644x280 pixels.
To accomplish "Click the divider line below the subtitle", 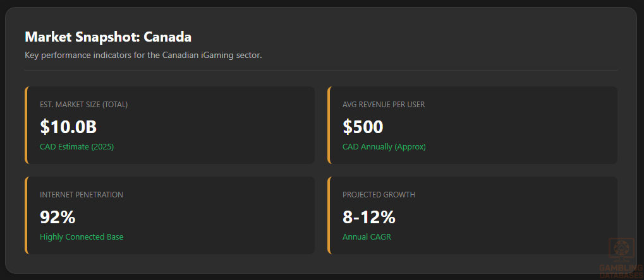I will click(x=321, y=70).
